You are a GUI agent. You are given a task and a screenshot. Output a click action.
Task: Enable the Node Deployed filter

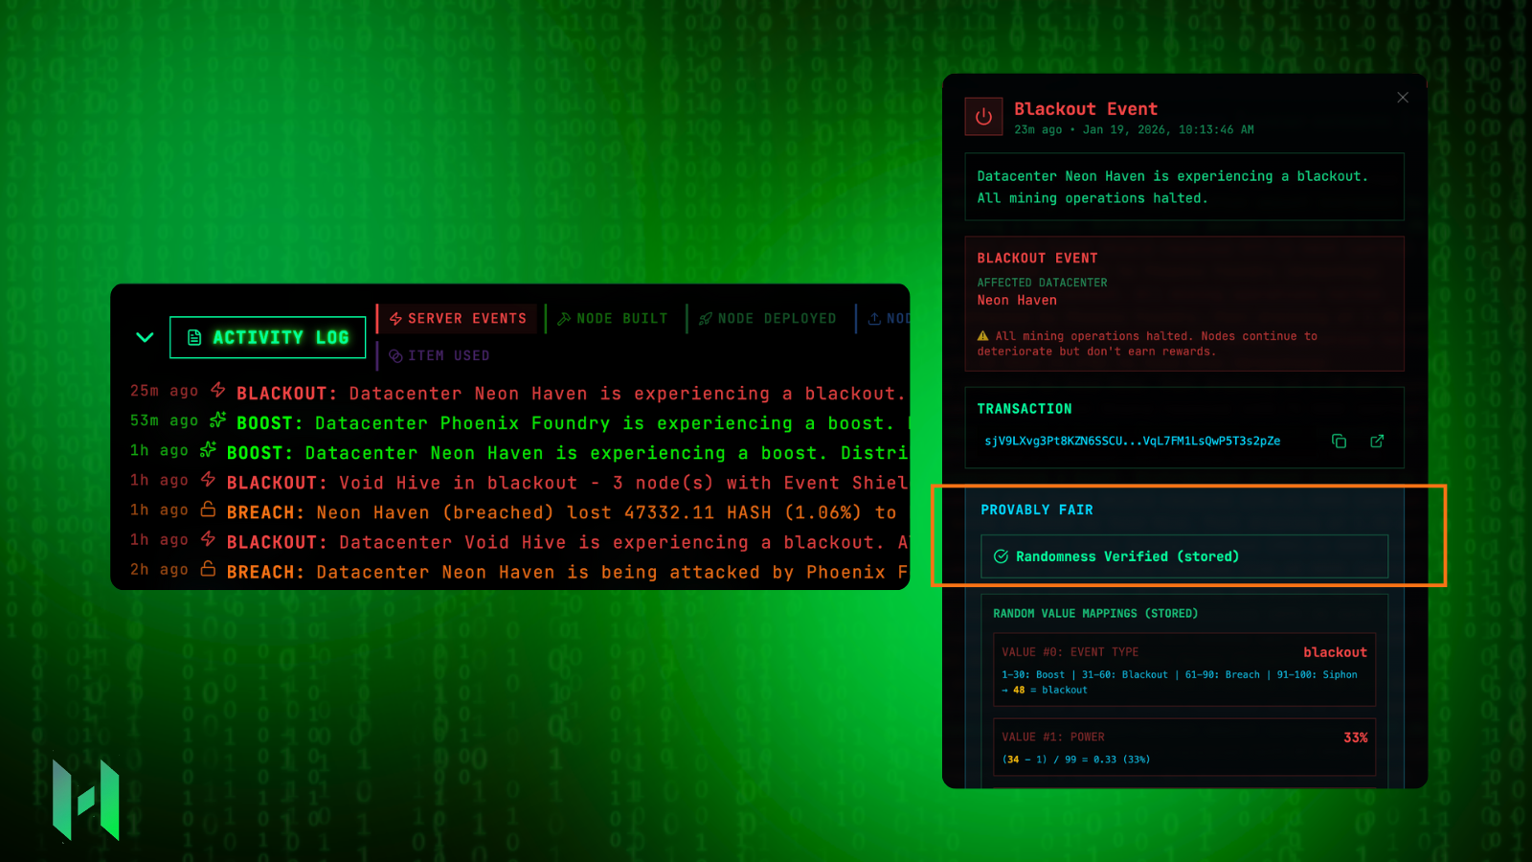point(768,319)
